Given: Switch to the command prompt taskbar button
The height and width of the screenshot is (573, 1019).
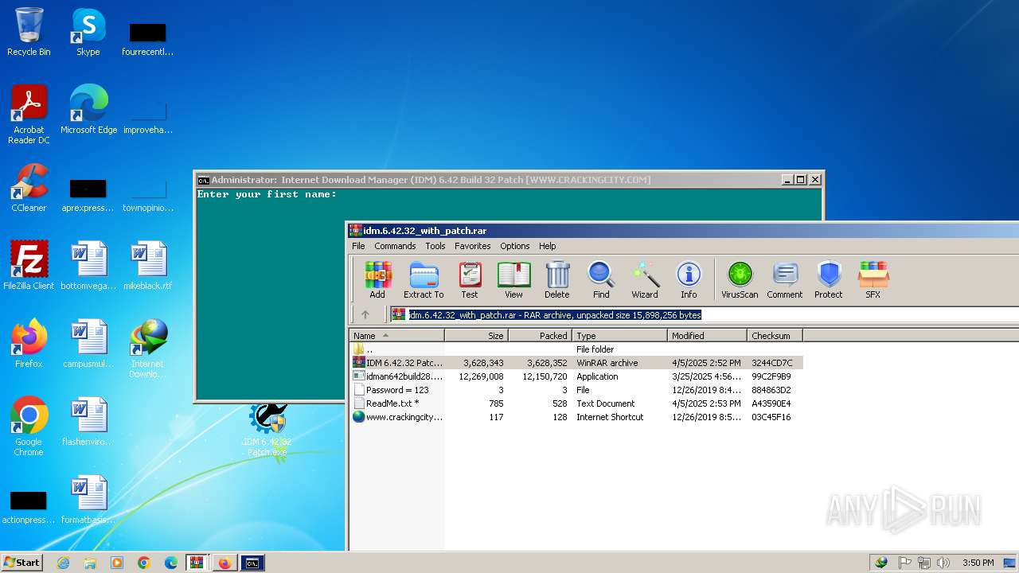Looking at the screenshot, I should [x=252, y=563].
